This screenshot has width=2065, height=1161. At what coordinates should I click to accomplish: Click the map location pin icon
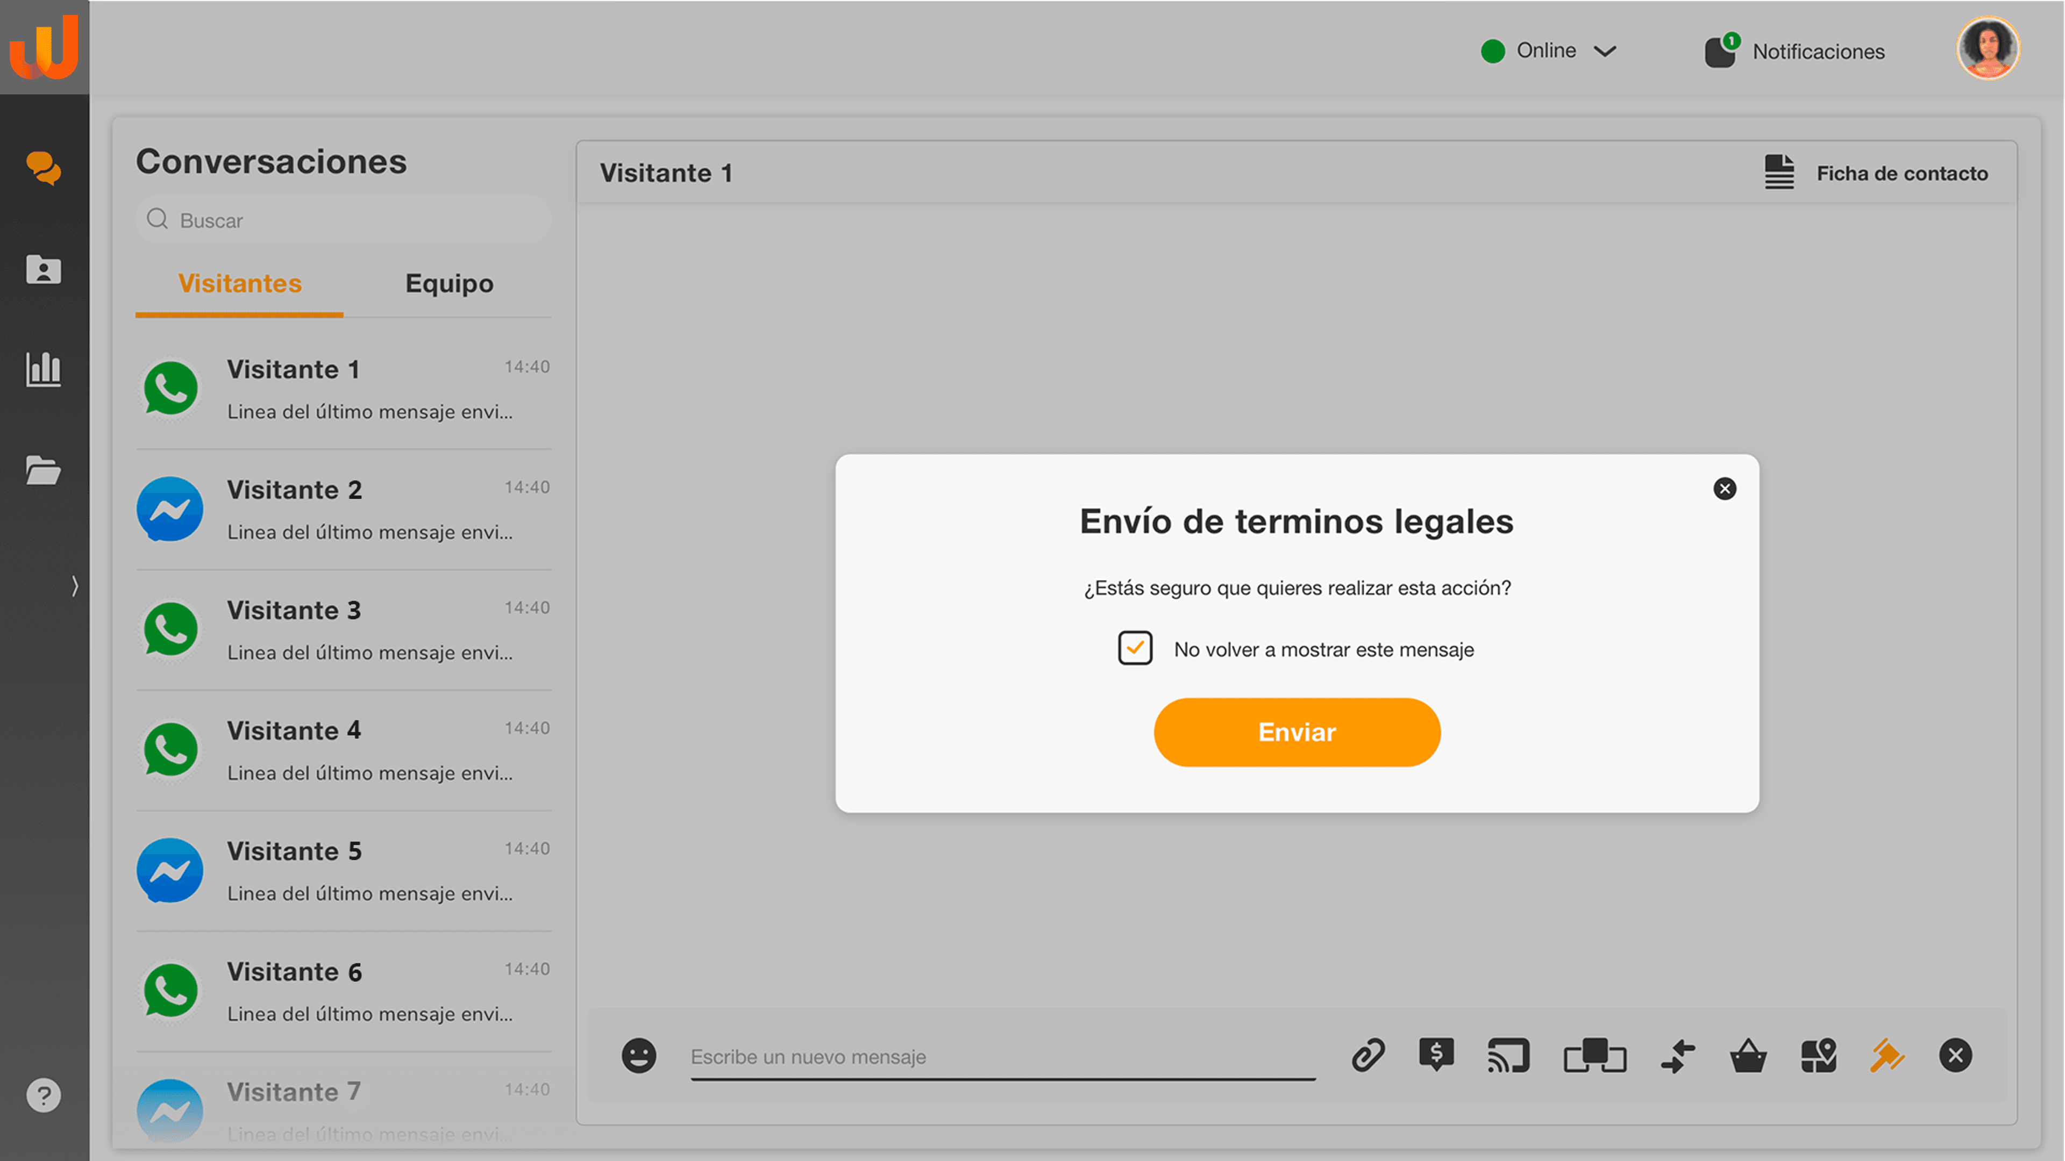(1818, 1055)
